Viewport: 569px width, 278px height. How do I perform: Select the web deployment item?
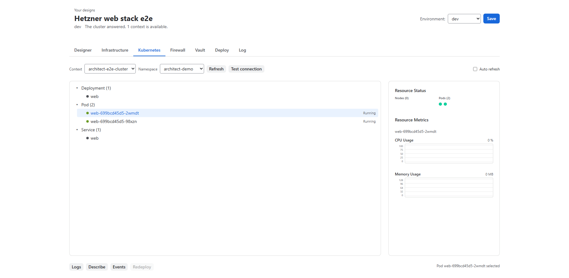coord(228,96)
